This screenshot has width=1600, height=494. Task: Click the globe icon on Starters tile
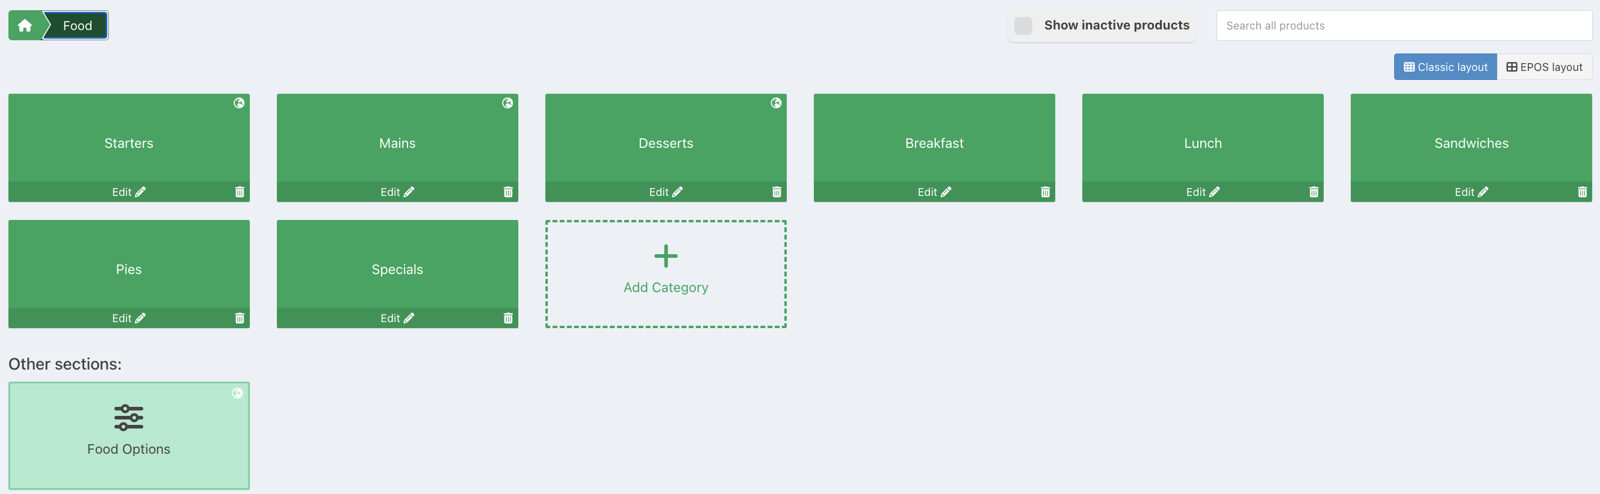(239, 103)
